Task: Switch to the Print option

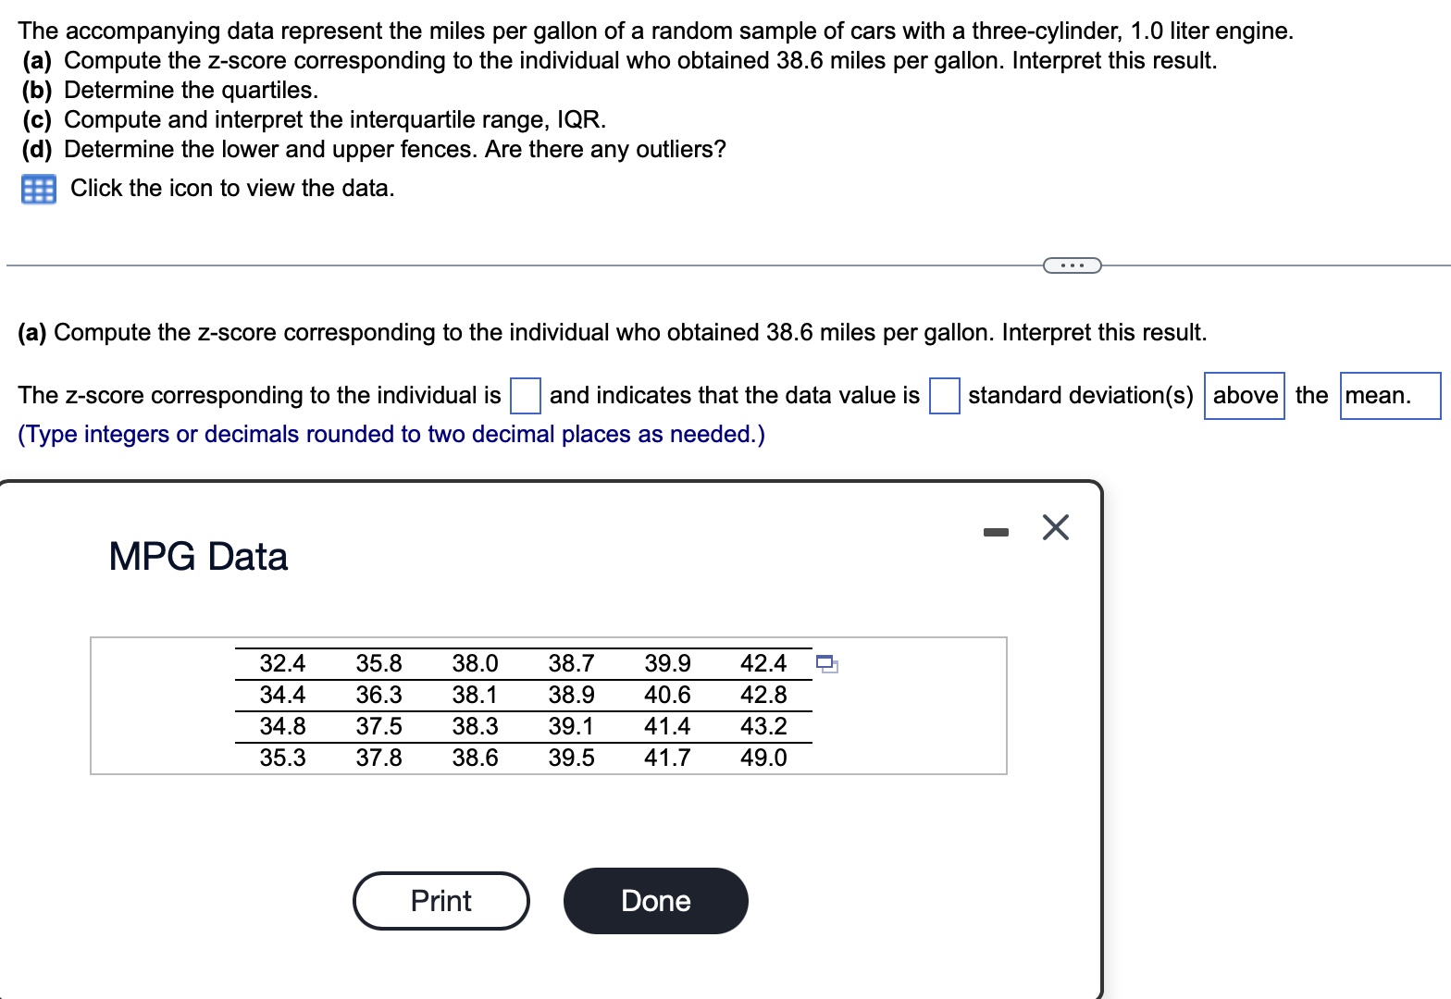Action: tap(440, 900)
